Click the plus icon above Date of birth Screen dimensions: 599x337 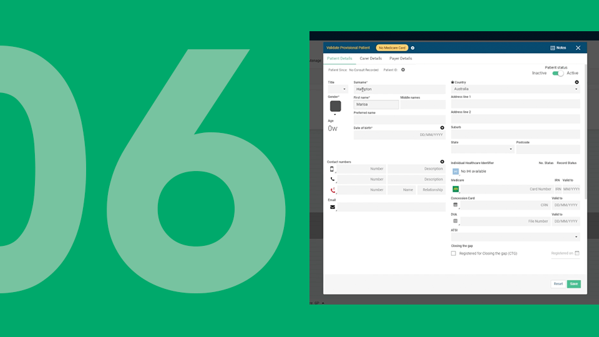point(442,127)
